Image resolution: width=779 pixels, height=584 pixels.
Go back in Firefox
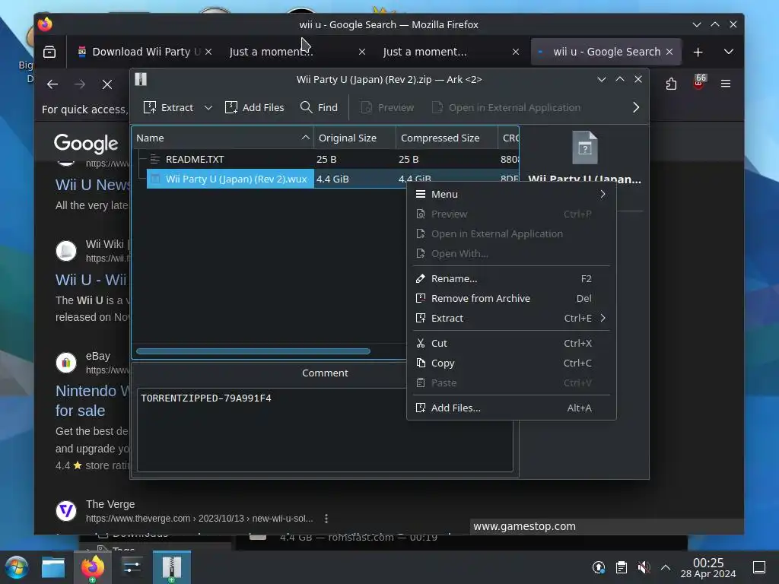[x=52, y=84]
